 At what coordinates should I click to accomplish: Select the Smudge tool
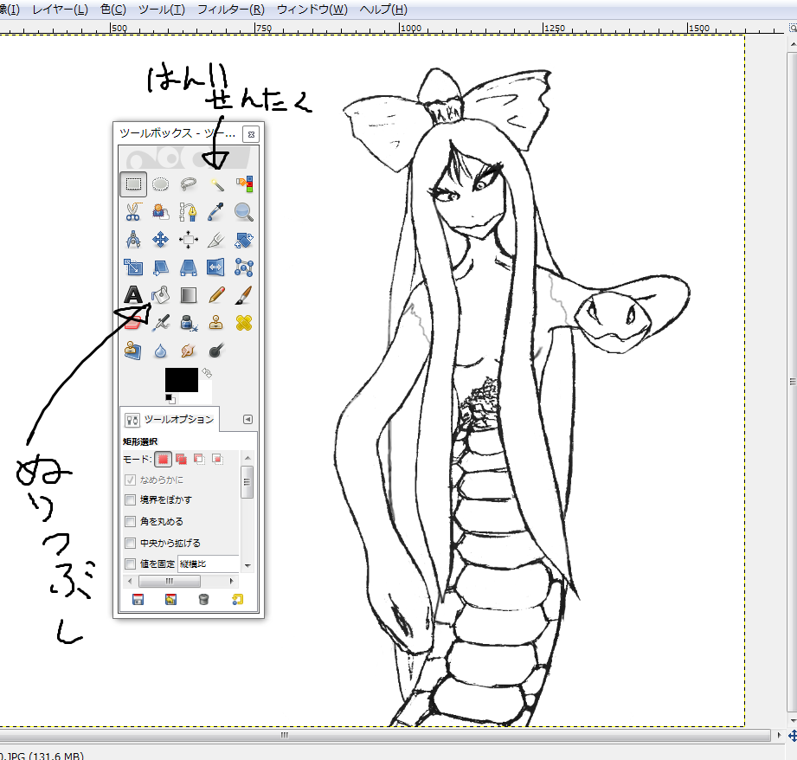[x=188, y=351]
